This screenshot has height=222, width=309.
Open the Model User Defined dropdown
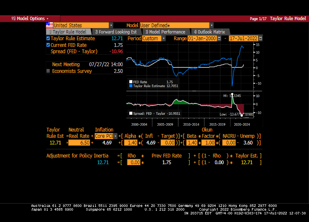tap(211, 26)
